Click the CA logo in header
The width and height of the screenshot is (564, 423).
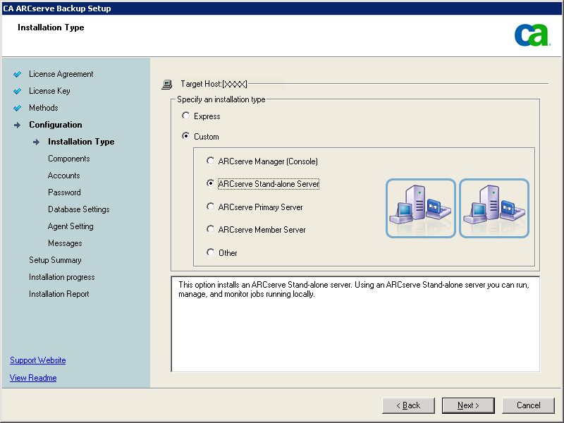click(x=532, y=35)
